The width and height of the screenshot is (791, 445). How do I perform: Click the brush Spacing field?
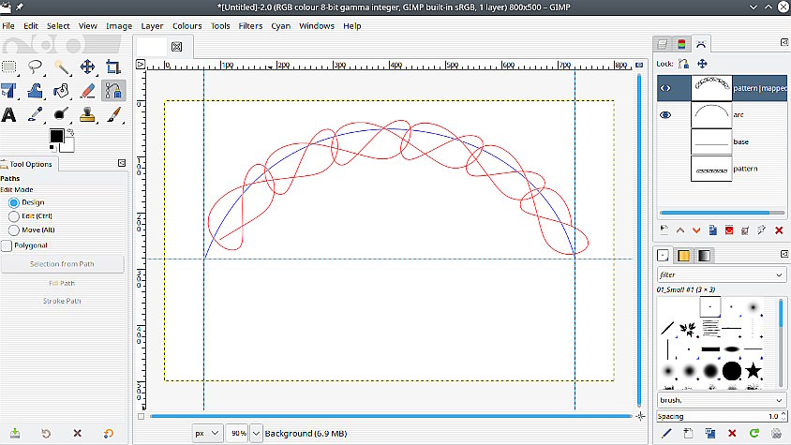click(x=720, y=416)
